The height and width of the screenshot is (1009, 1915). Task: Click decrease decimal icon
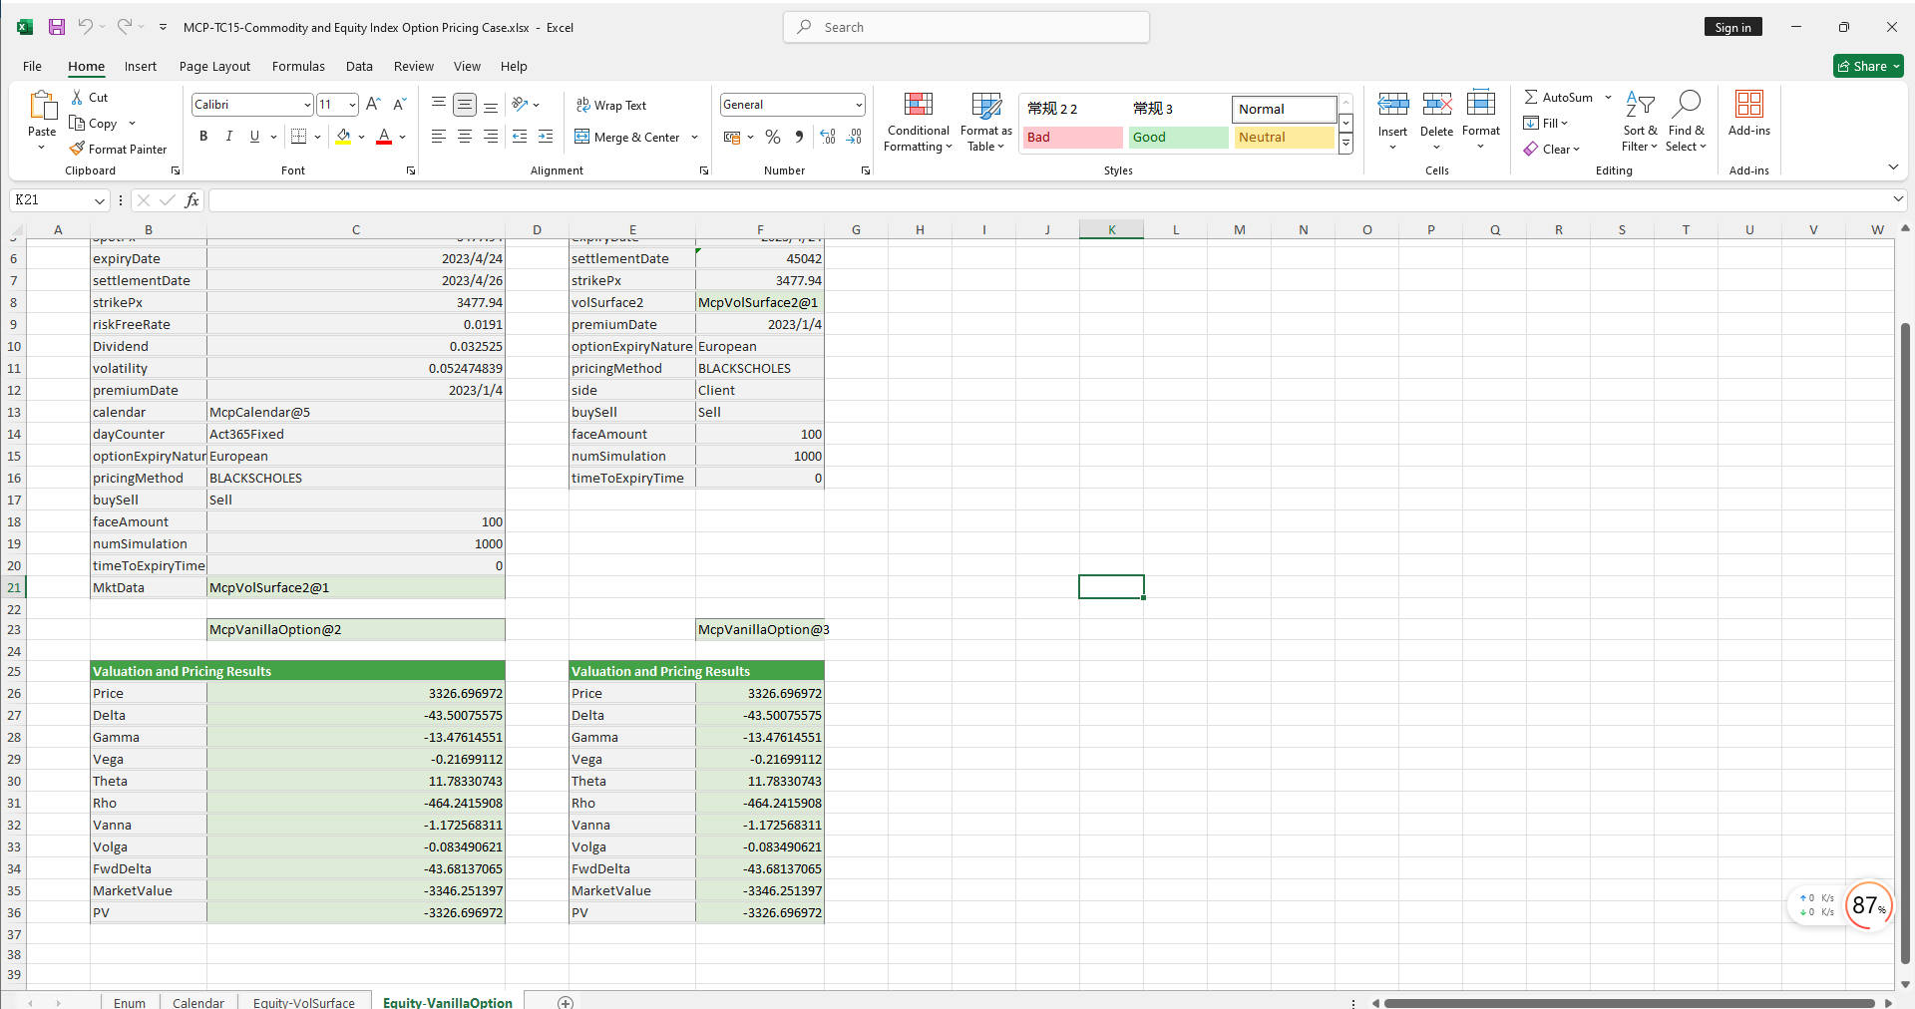coord(854,137)
